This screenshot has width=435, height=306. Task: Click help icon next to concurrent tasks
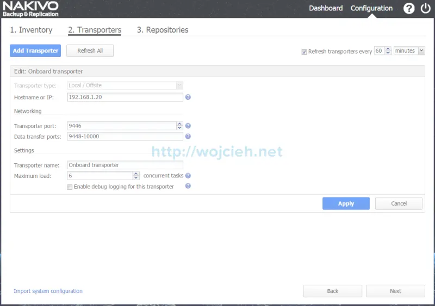(x=188, y=176)
